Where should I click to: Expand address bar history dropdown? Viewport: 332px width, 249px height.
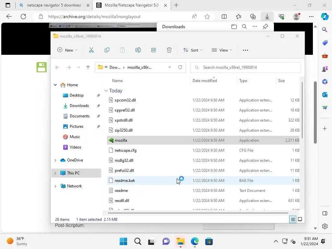tap(170, 67)
